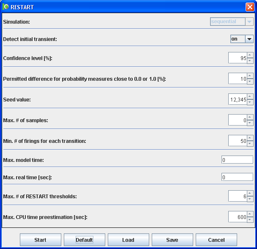Click the Max. # of samples field
Image resolution: width=257 pixels, height=249 pixels.
(238, 120)
